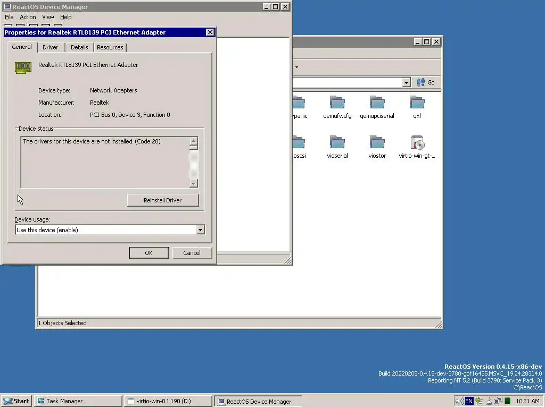This screenshot has width=545, height=408.
Task: Click the safely remove hardware tray icon
Action: [479, 401]
